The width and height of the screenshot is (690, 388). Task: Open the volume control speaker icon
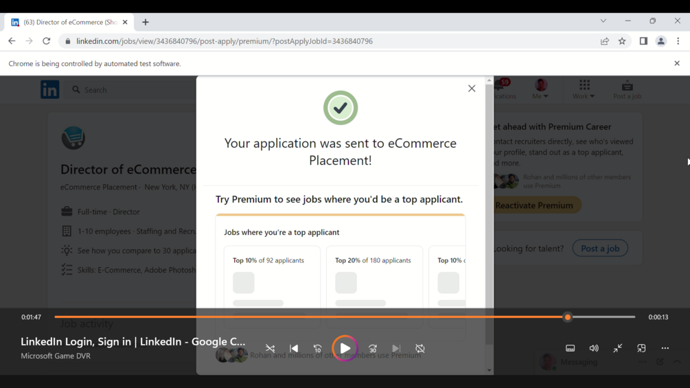coord(594,348)
